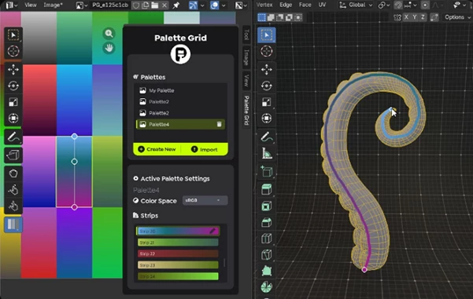
Task: Switch selection mode to Extend
Action: click(x=271, y=17)
